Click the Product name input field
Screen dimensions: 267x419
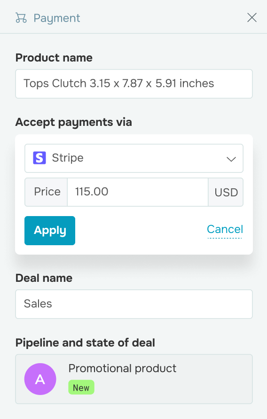(134, 84)
